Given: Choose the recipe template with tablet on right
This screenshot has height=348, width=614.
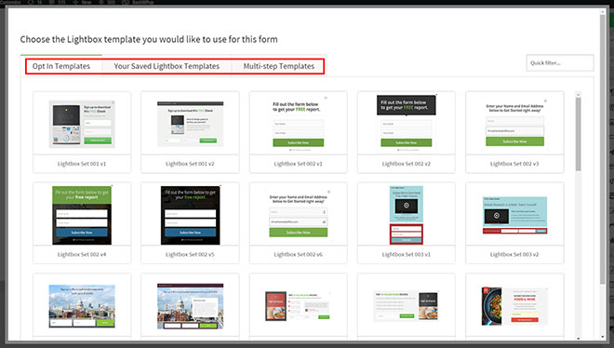Looking at the screenshot, I should [406, 306].
